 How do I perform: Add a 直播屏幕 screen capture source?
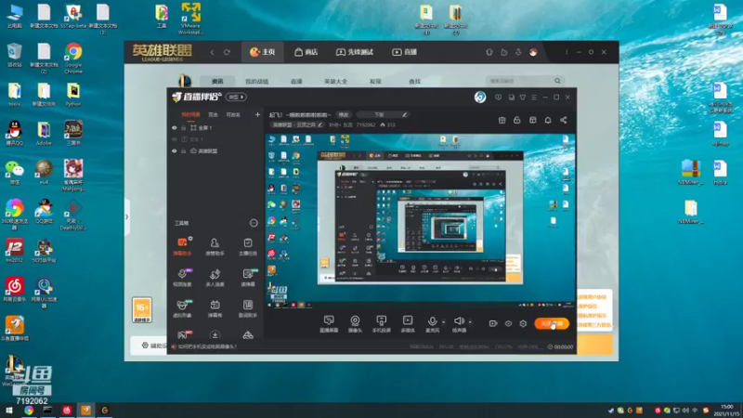point(329,324)
